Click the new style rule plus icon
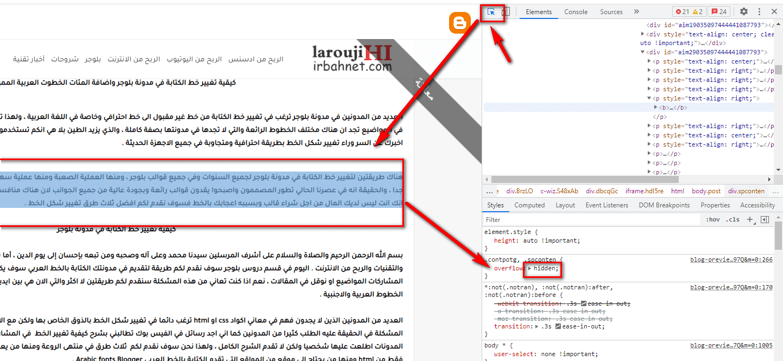The image size is (783, 361). 750,220
